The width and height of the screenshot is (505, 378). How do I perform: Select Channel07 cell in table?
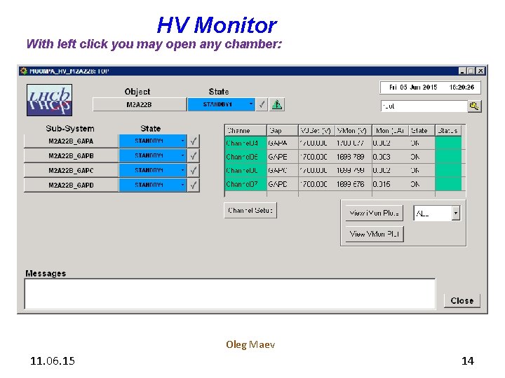pos(245,184)
